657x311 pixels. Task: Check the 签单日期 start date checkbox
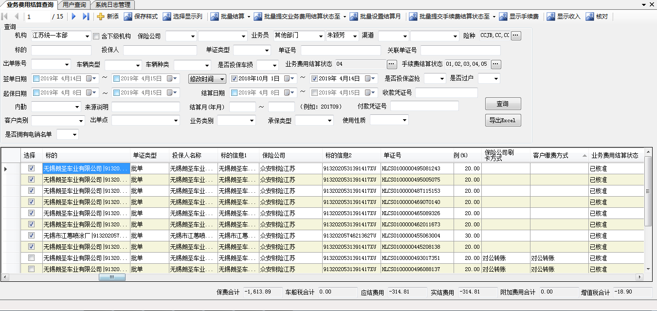(36, 79)
